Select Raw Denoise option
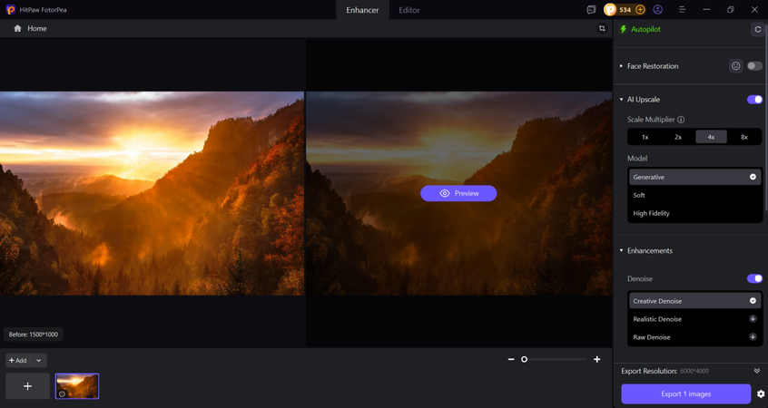The image size is (768, 408). [x=694, y=337]
